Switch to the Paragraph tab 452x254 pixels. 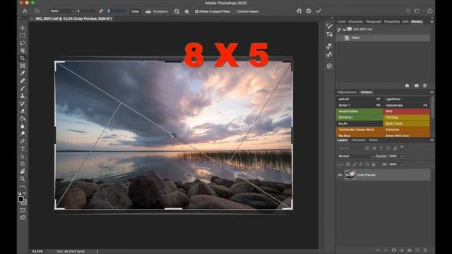[x=374, y=22]
